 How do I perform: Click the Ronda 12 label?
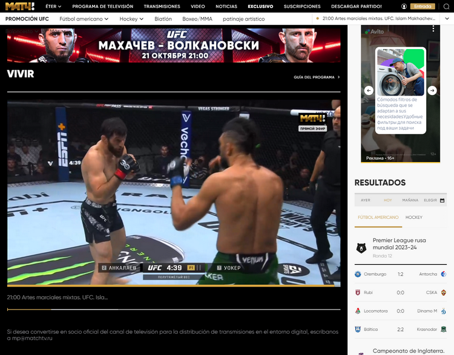[x=382, y=256]
